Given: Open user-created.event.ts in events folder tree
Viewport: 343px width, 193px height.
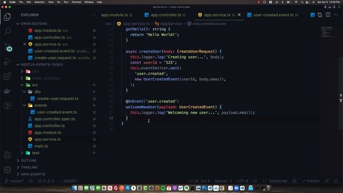Looking at the screenshot, I should (x=57, y=112).
